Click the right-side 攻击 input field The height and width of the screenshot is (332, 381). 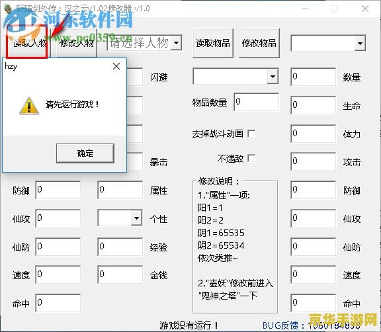314,161
